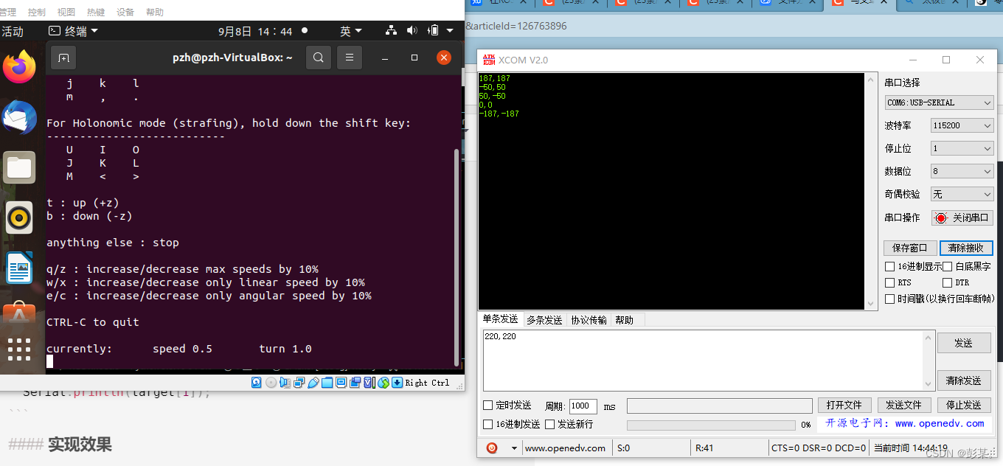Open Rhythmbox music player in the dock
Image resolution: width=1003 pixels, height=466 pixels.
pyautogui.click(x=19, y=218)
